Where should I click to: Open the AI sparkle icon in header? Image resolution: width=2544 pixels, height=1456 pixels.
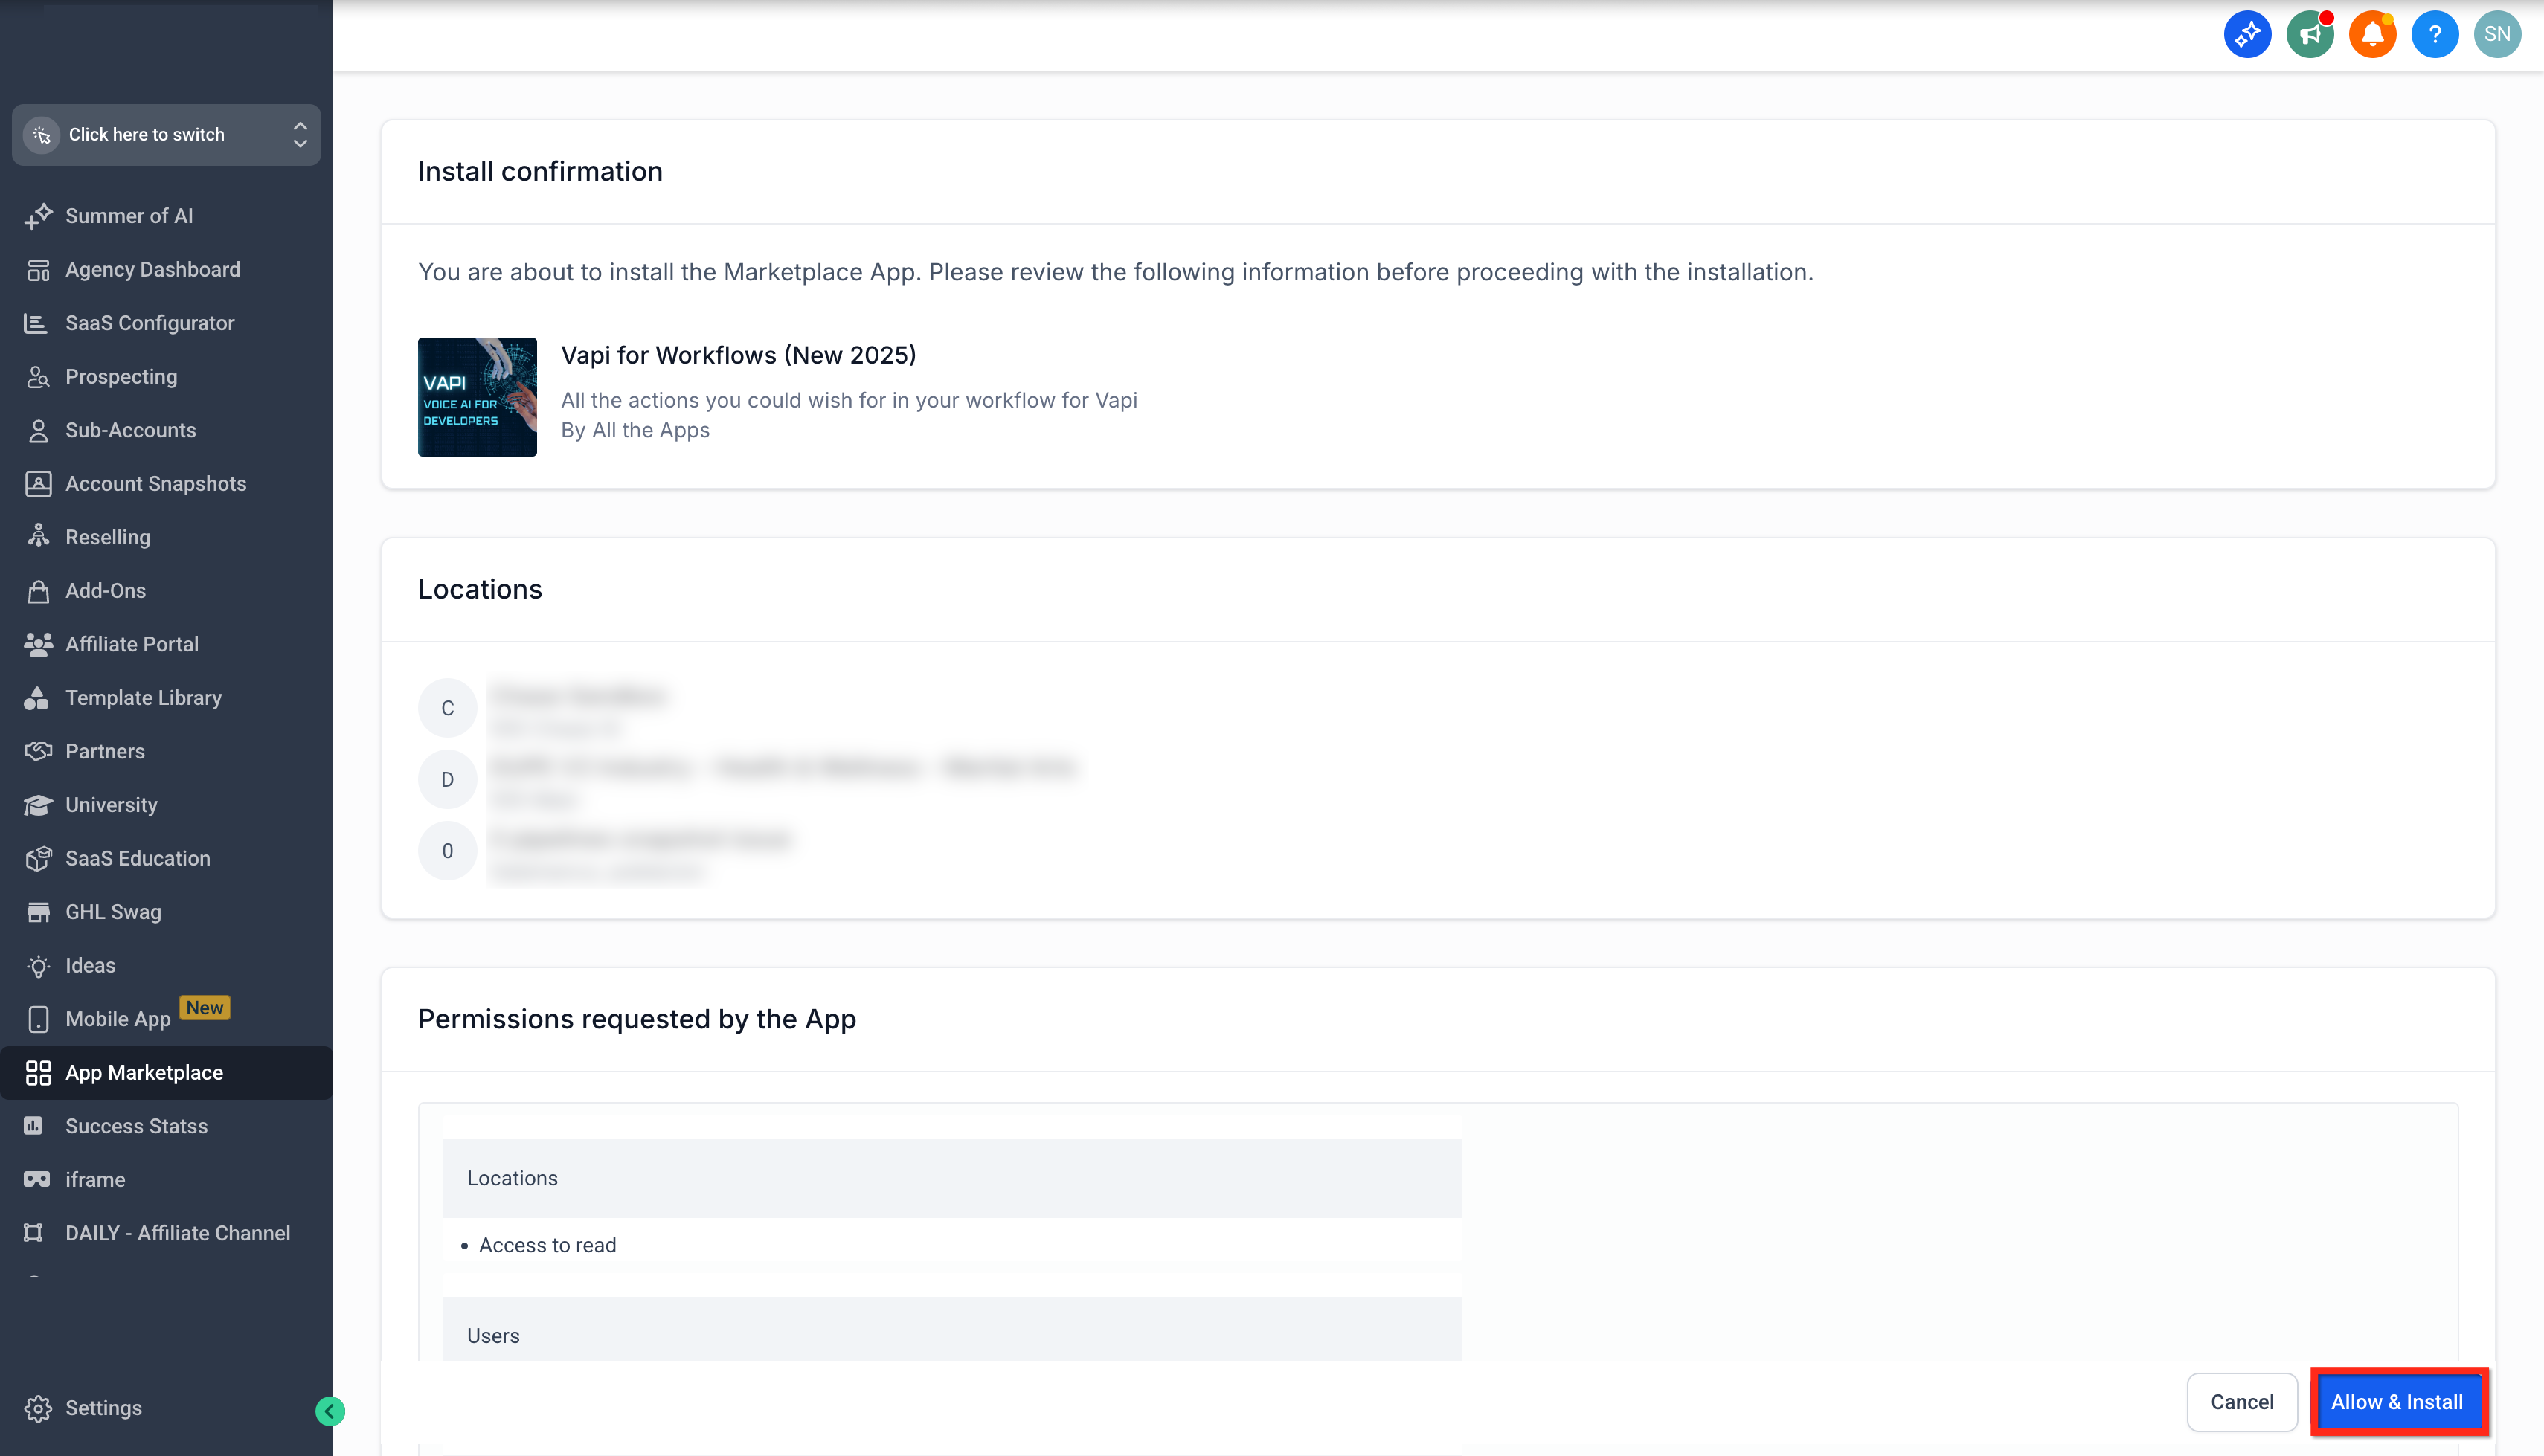pos(2247,35)
